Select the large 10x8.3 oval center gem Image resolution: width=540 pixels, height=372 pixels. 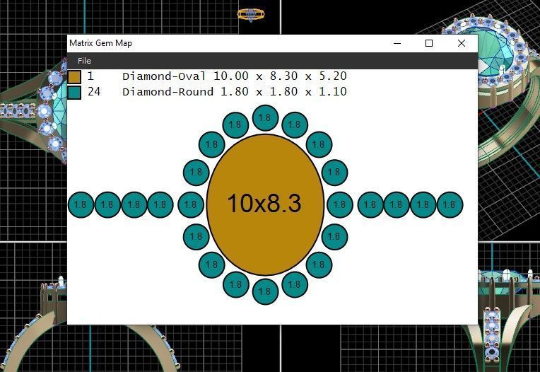pyautogui.click(x=265, y=204)
